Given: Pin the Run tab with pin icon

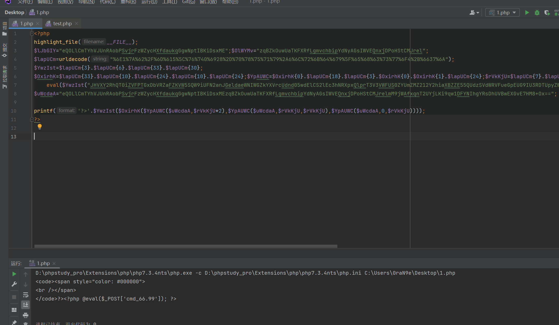Looking at the screenshot, I should tap(14, 322).
